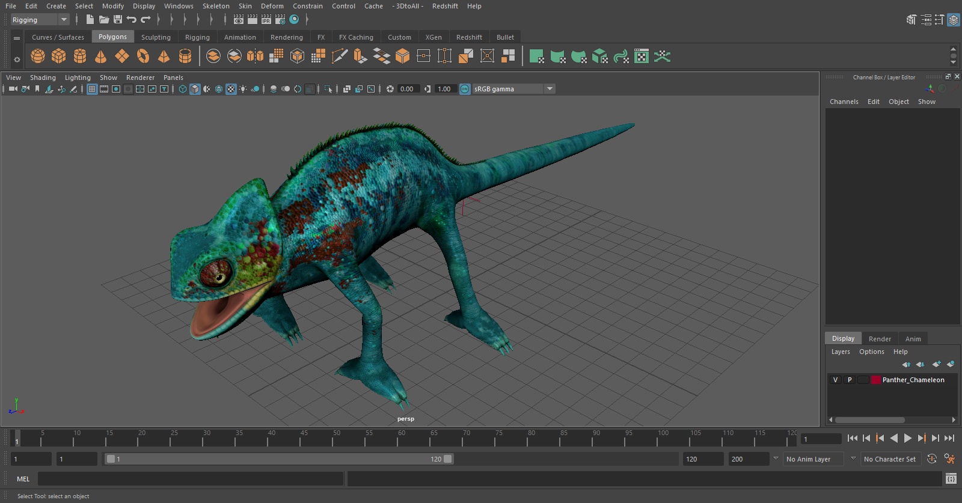Open the Options menu in Layer Editor
Viewport: 962px width, 503px height.
pos(872,352)
